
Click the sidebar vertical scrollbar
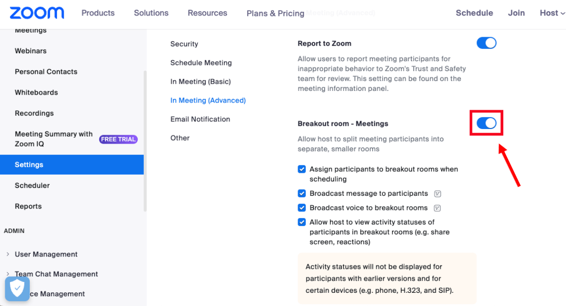(x=145, y=141)
